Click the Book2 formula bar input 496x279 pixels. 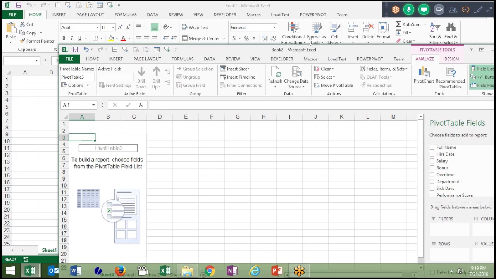point(321,105)
